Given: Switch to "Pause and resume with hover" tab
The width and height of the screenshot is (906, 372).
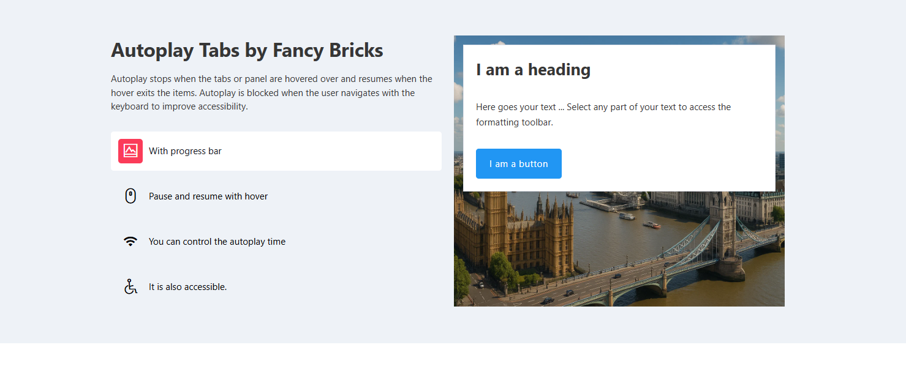Looking at the screenshot, I should (x=208, y=196).
